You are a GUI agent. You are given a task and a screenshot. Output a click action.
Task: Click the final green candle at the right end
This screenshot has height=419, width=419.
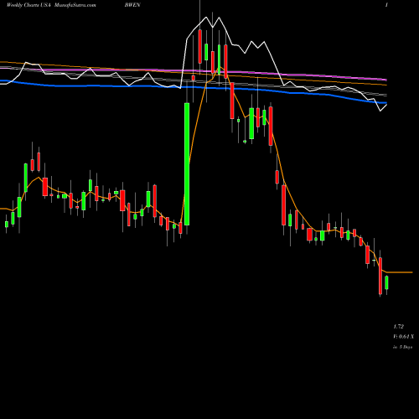387,282
